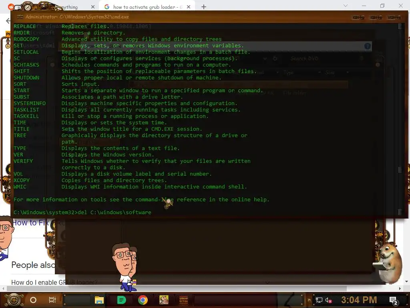This screenshot has height=308, width=410.
Task: Click the 'ROBOCOPY' command name
Action: pyautogui.click(x=26, y=39)
